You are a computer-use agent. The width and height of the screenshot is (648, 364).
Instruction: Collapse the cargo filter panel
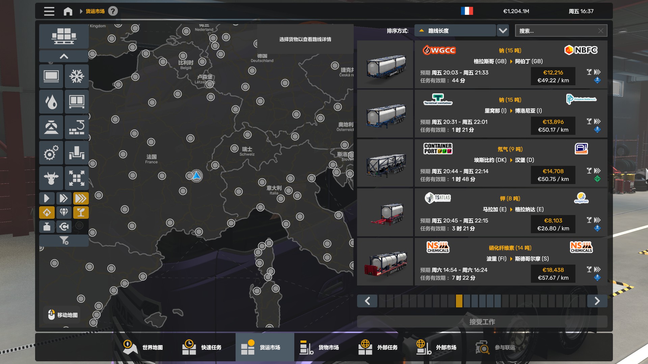click(x=64, y=56)
